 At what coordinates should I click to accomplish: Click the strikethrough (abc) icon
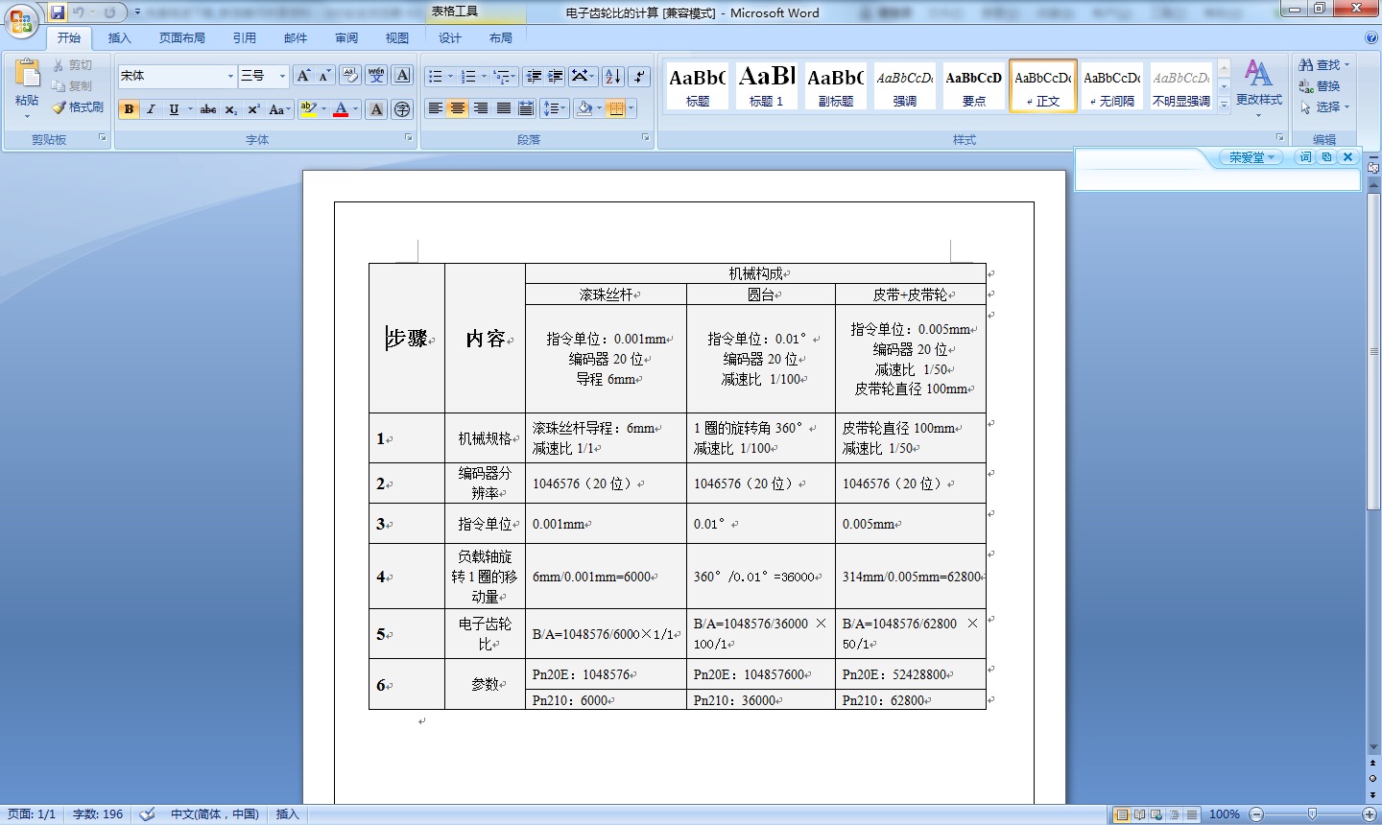[208, 109]
